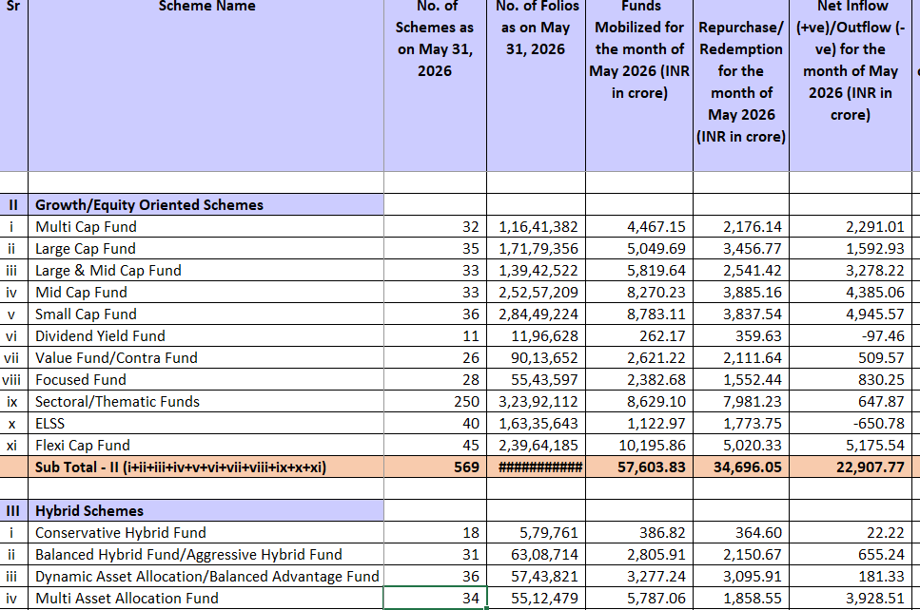Click the ########### folios sub total cell

537,467
